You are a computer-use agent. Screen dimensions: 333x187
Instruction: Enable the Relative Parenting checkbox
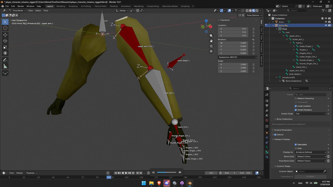click(296, 98)
